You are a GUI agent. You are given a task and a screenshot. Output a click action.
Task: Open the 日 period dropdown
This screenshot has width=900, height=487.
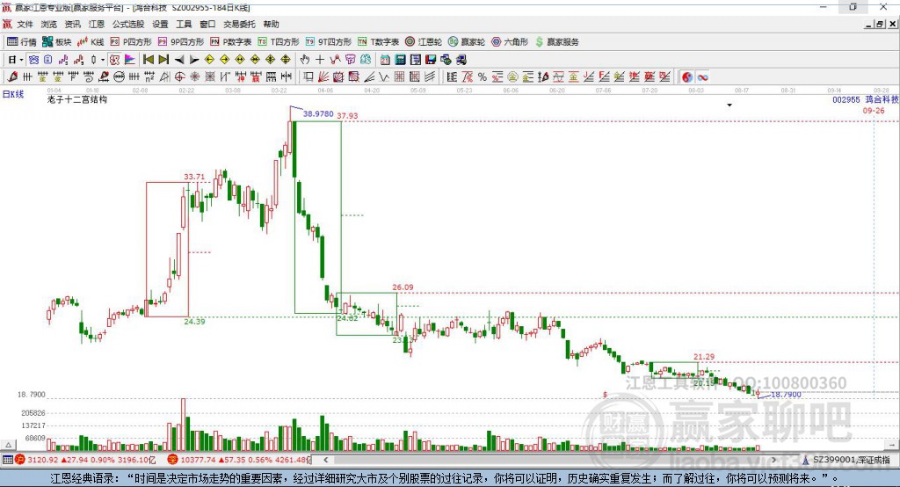coord(16,60)
